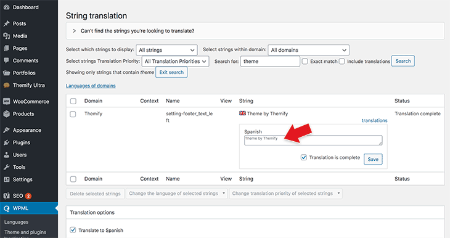Click the SEO notification badge showing 2

pyautogui.click(x=28, y=196)
